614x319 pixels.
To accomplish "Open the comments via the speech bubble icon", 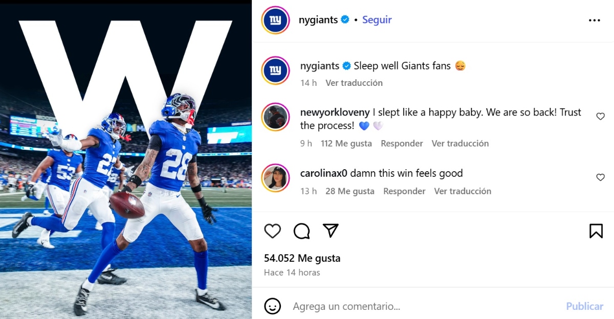I will click(x=302, y=231).
